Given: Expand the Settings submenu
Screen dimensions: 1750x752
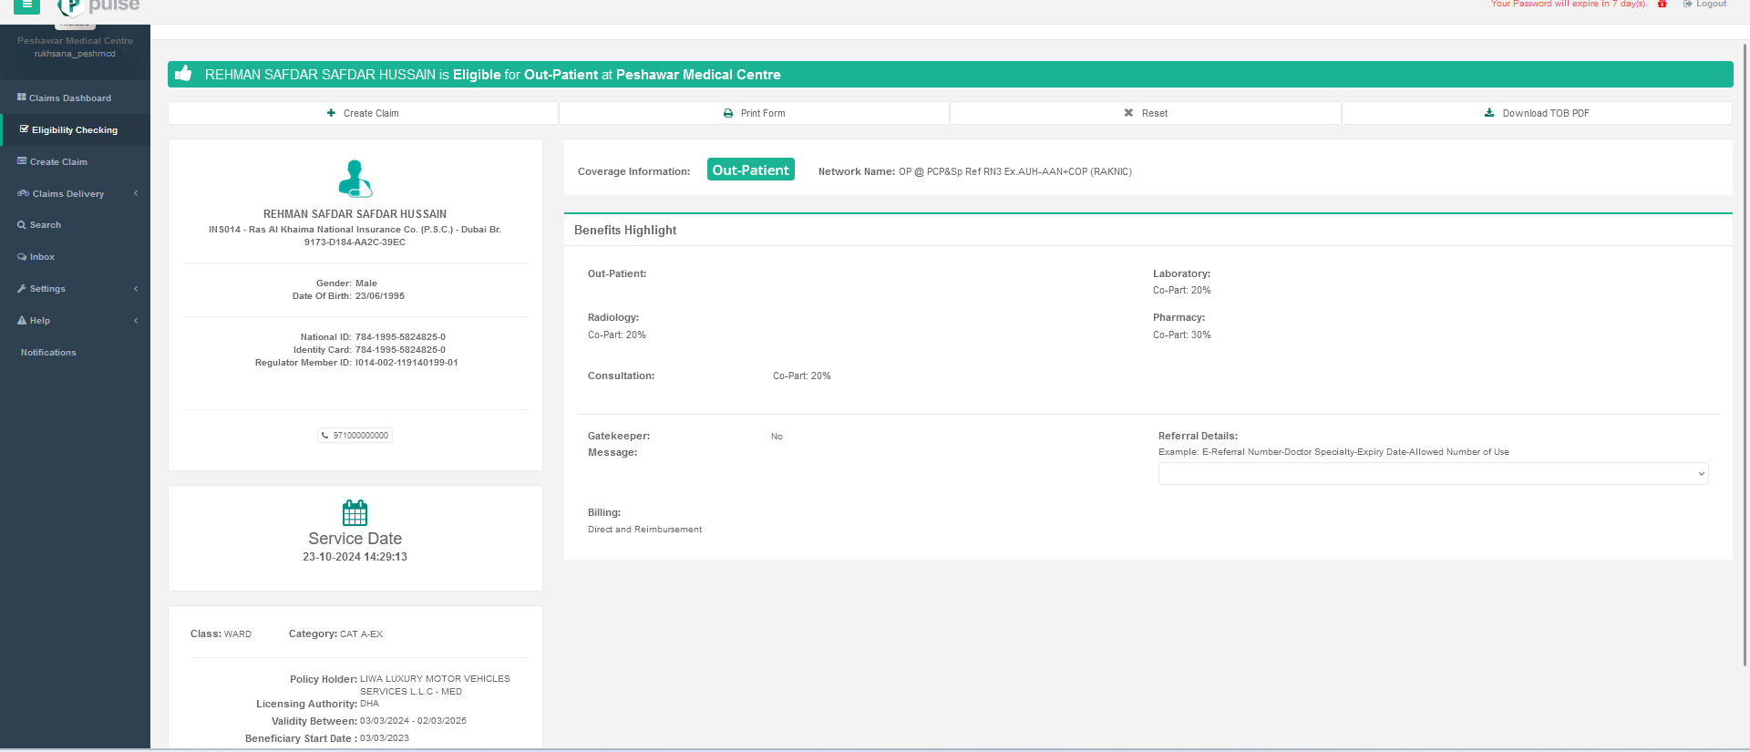Looking at the screenshot, I should pyautogui.click(x=47, y=289).
